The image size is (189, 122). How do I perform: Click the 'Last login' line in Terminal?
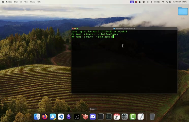click(x=99, y=32)
